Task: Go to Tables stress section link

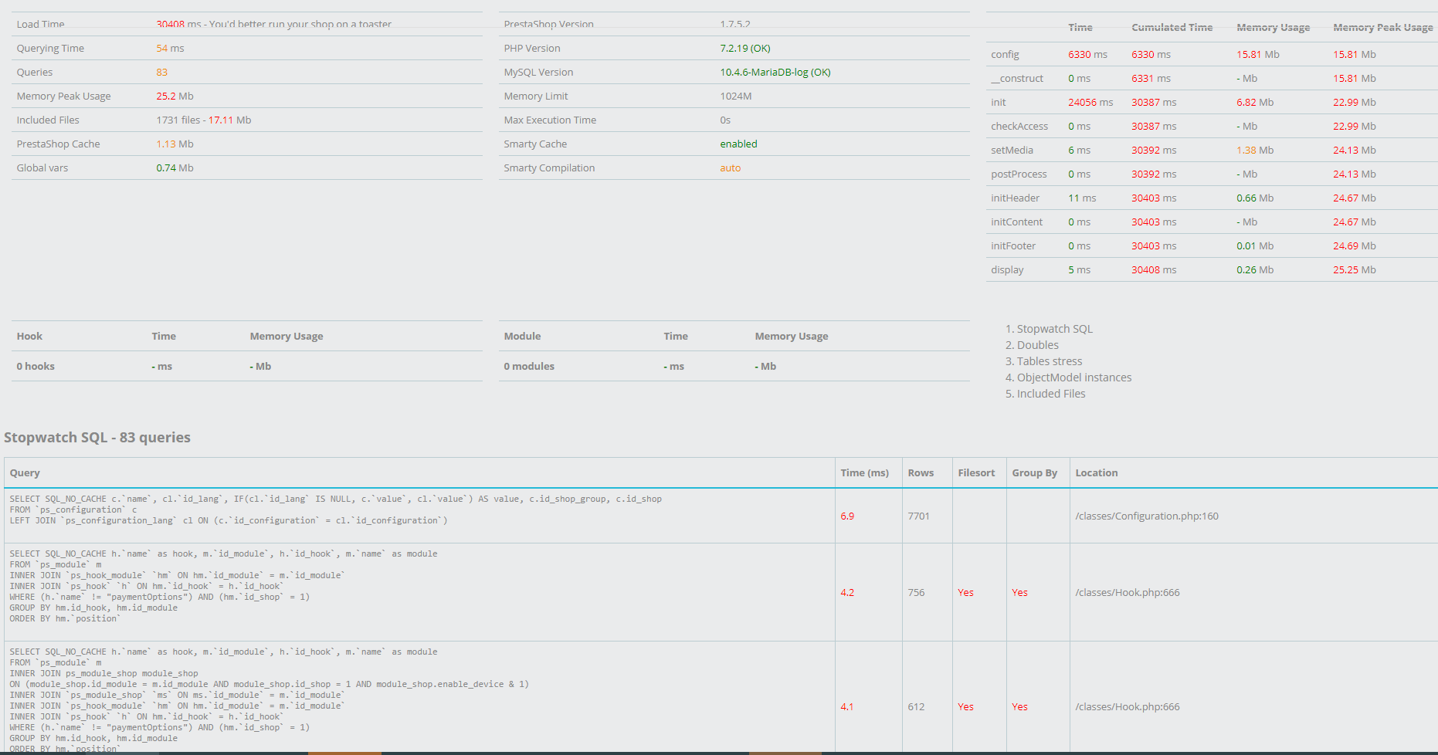Action: tap(1049, 361)
